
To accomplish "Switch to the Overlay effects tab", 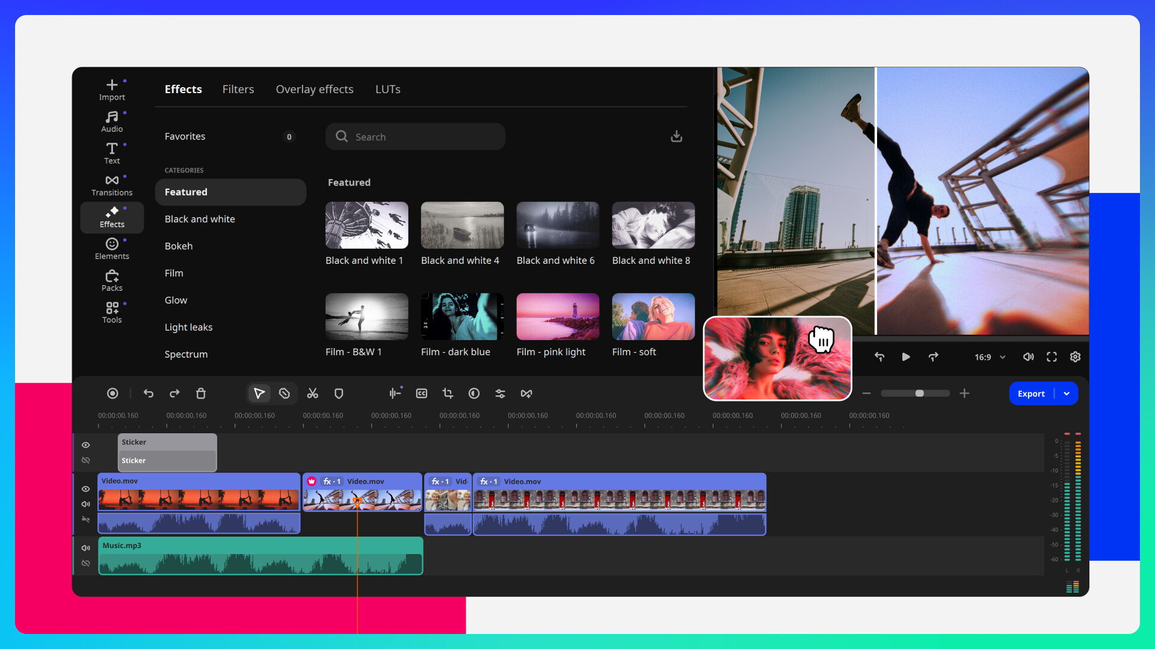I will (315, 89).
